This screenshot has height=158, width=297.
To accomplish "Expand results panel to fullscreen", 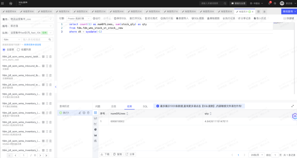I will tap(292, 106).
